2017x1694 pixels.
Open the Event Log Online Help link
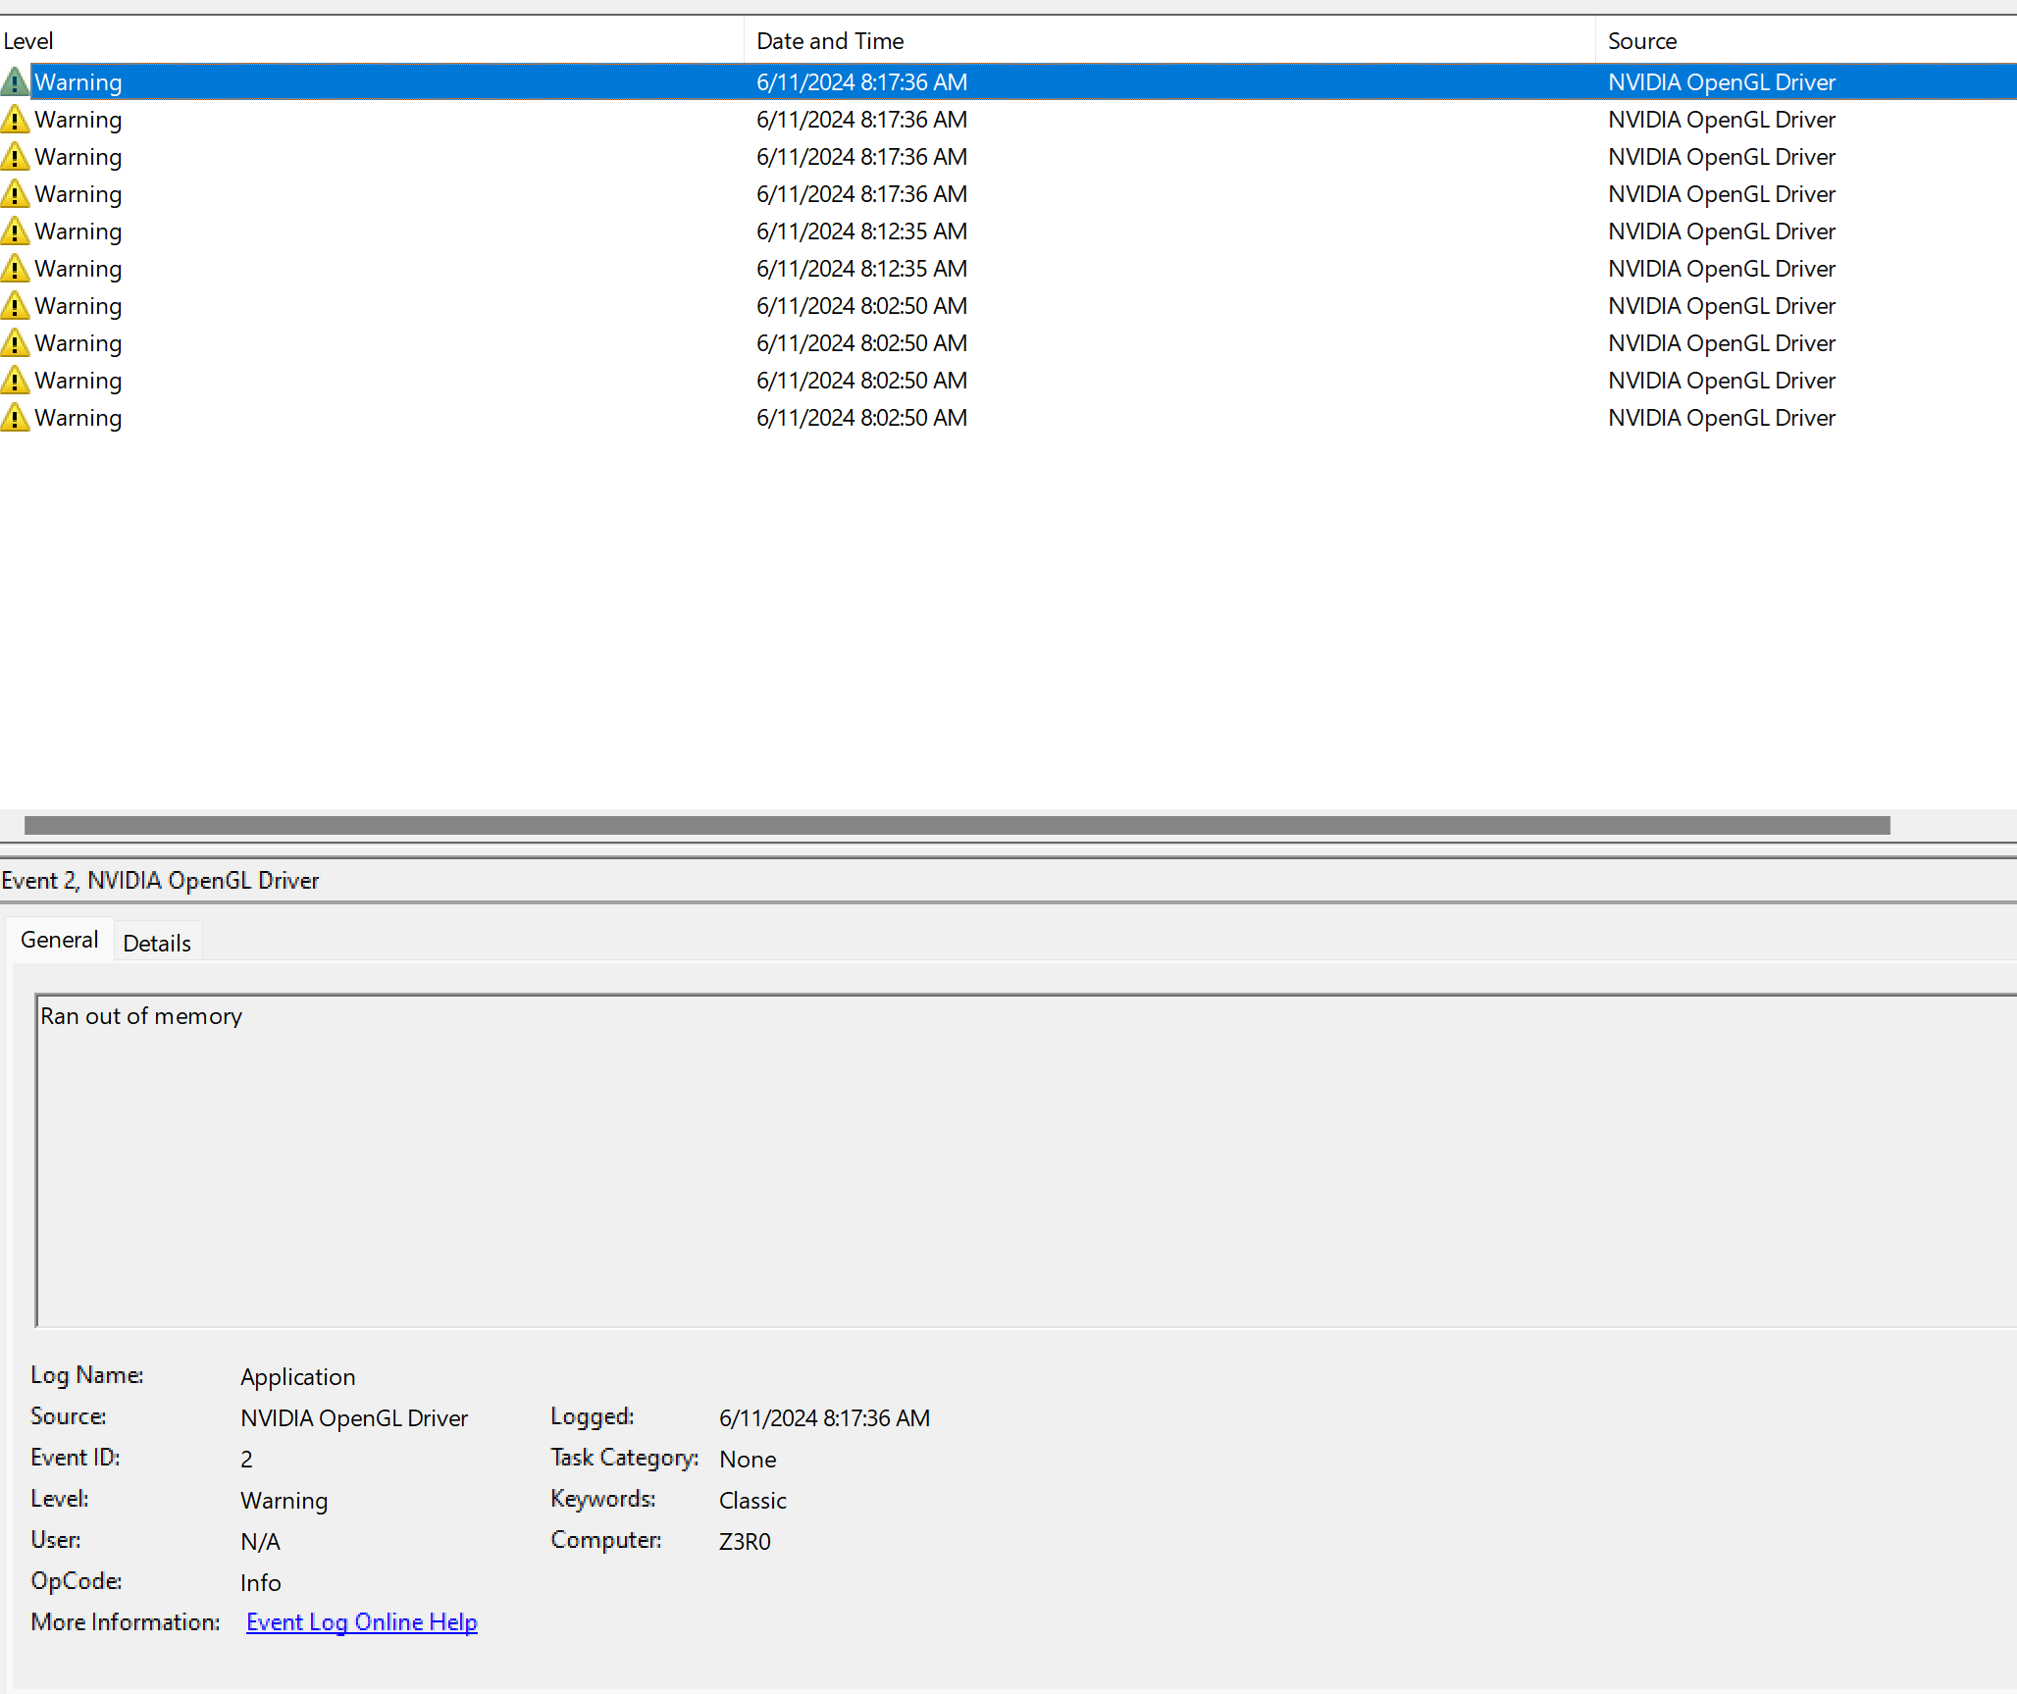tap(362, 1622)
